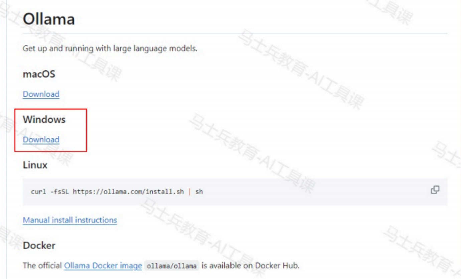Click the curl -fsSL install command text

[x=117, y=192]
